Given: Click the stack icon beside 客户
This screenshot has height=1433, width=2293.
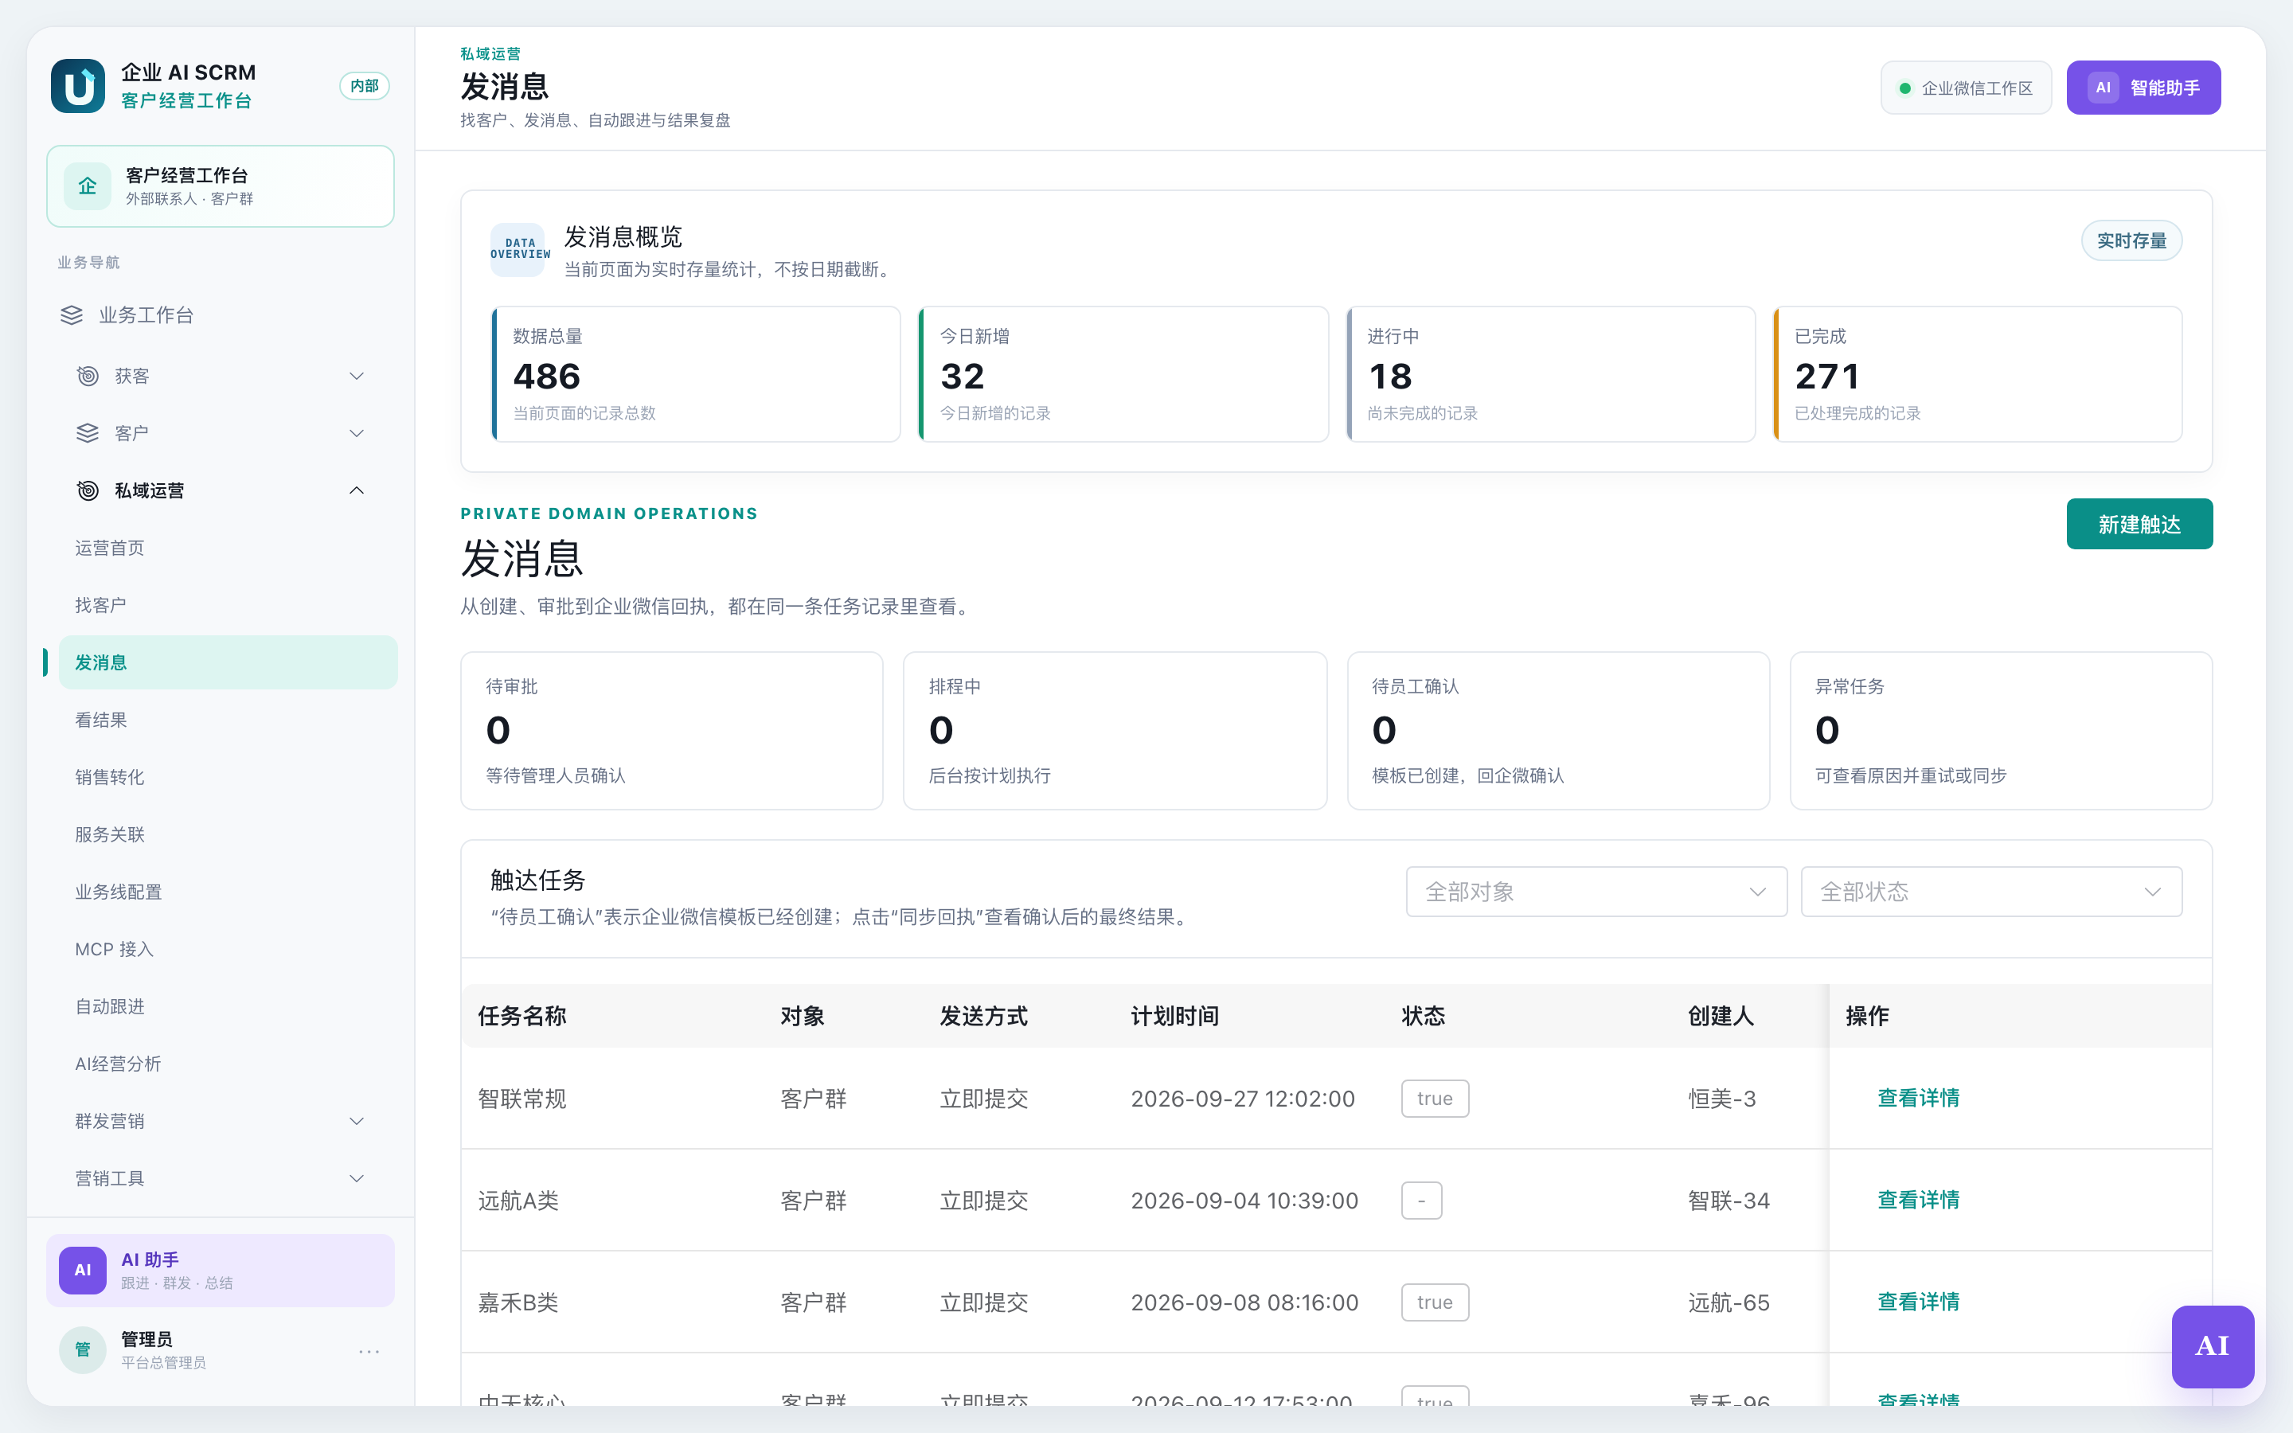Looking at the screenshot, I should 87,433.
